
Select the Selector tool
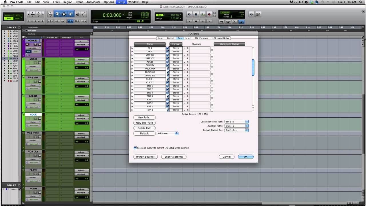64,14
